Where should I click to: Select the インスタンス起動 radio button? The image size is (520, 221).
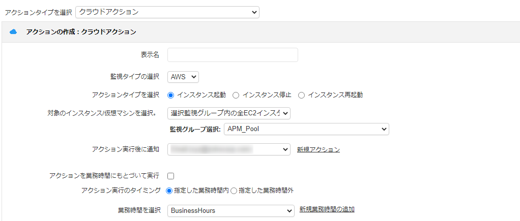pyautogui.click(x=171, y=95)
